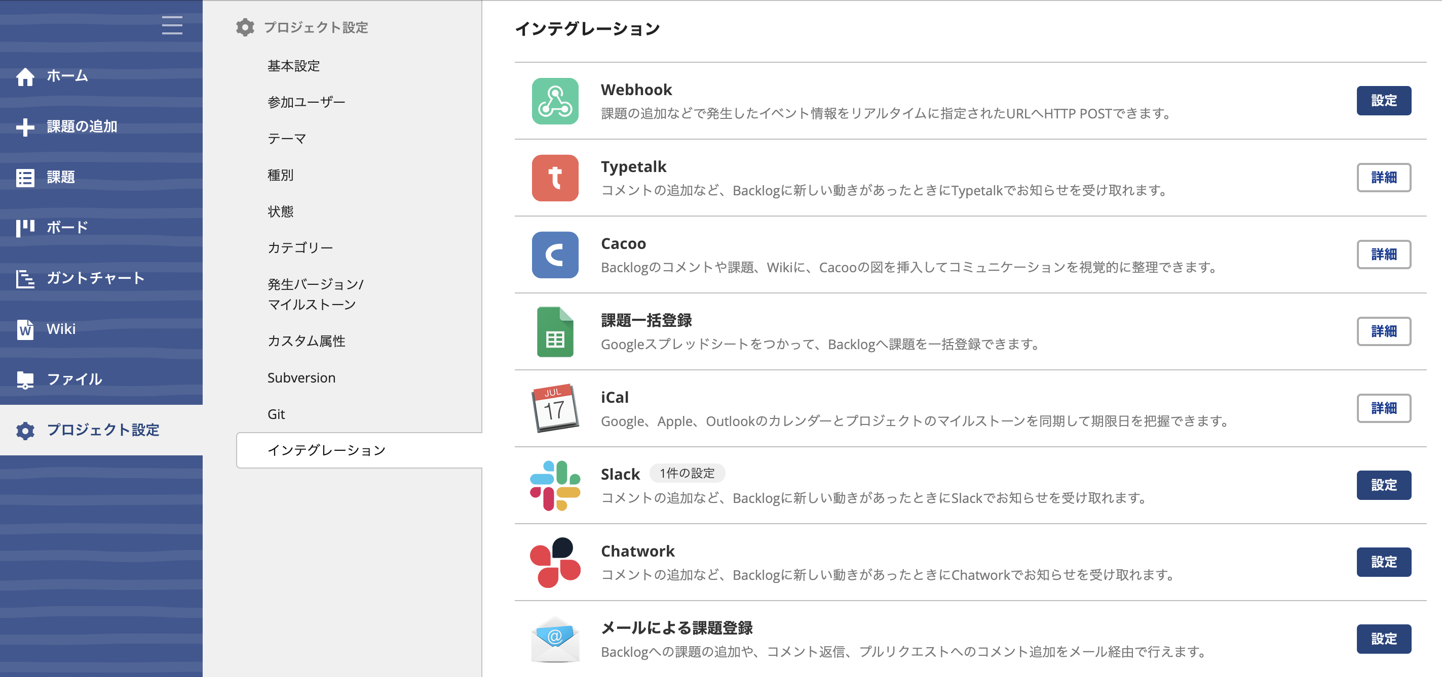Click 設定 button for Webhook
Image resolution: width=1442 pixels, height=677 pixels.
click(1384, 101)
